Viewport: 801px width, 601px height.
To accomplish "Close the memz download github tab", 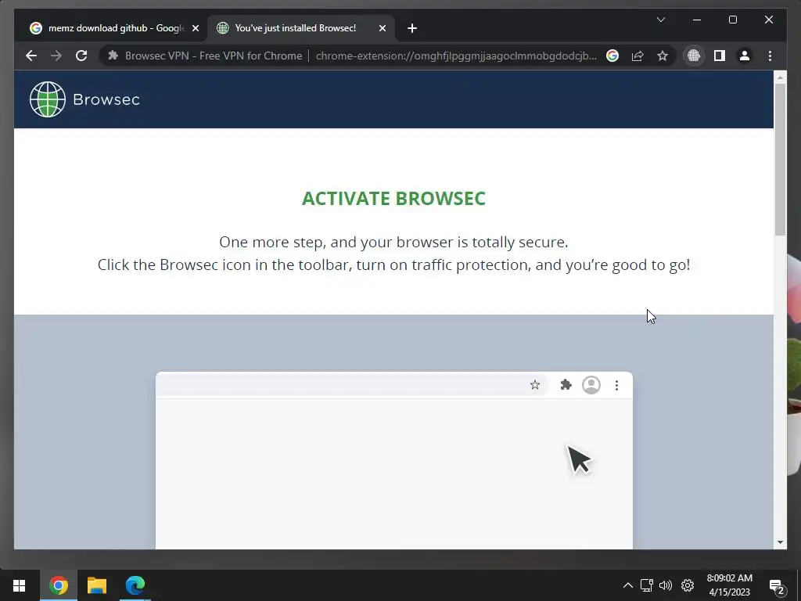I will (195, 28).
